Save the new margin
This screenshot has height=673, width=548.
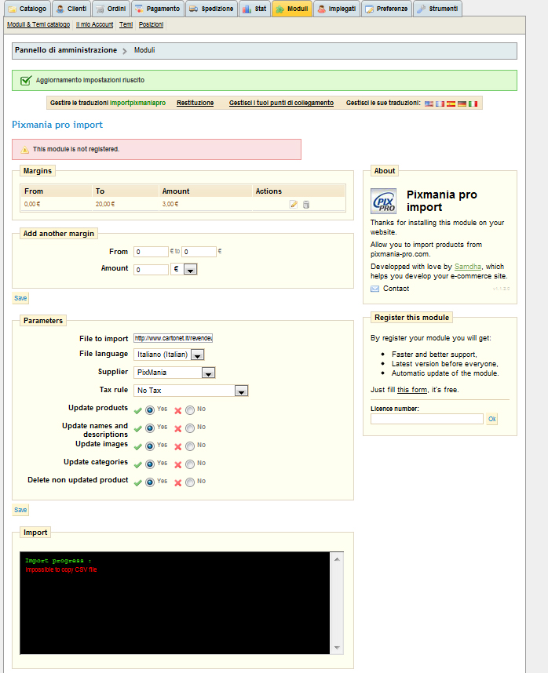20,298
